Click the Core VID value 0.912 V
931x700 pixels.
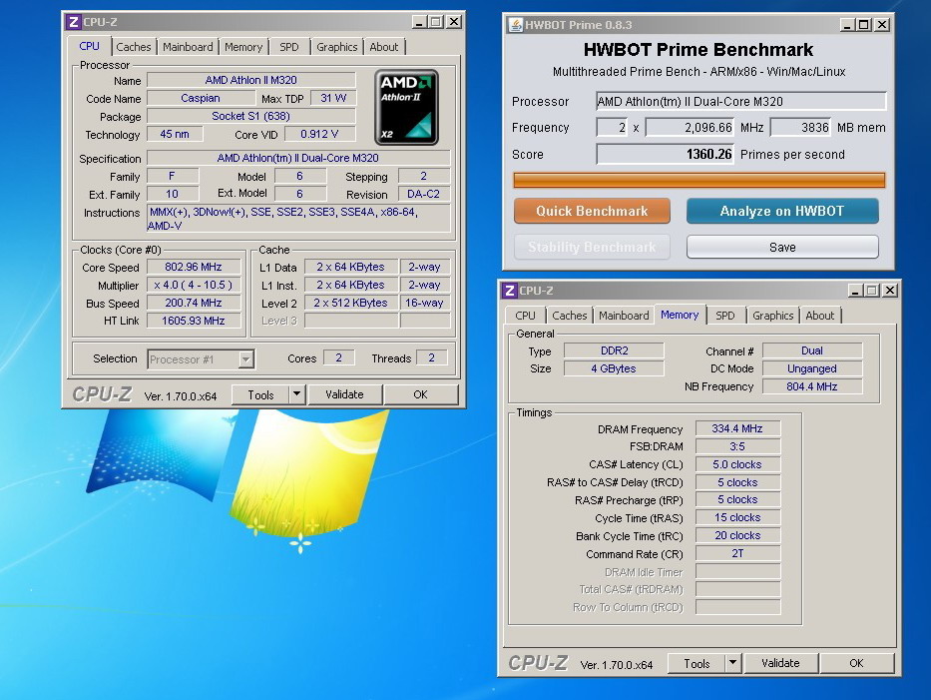tap(319, 134)
